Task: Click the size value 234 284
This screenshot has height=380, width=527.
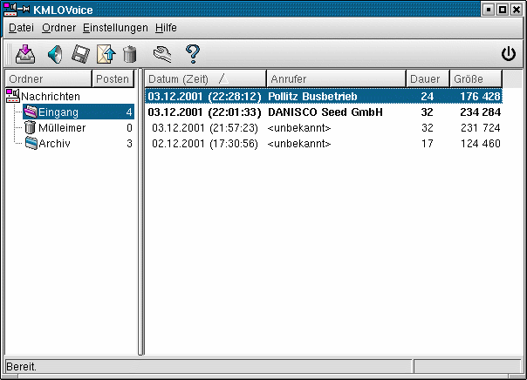Action: point(480,112)
